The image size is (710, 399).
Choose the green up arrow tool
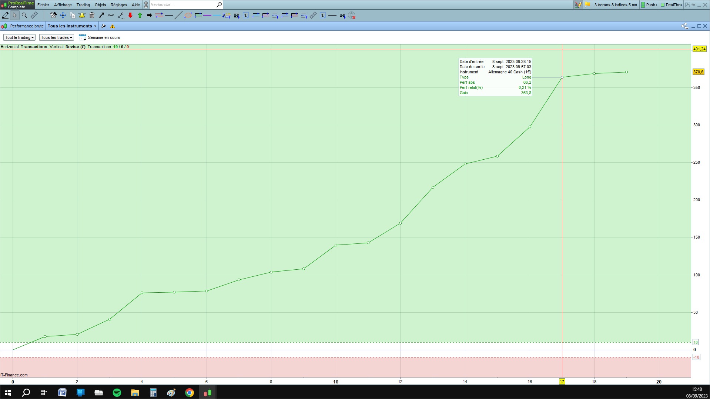tap(140, 15)
